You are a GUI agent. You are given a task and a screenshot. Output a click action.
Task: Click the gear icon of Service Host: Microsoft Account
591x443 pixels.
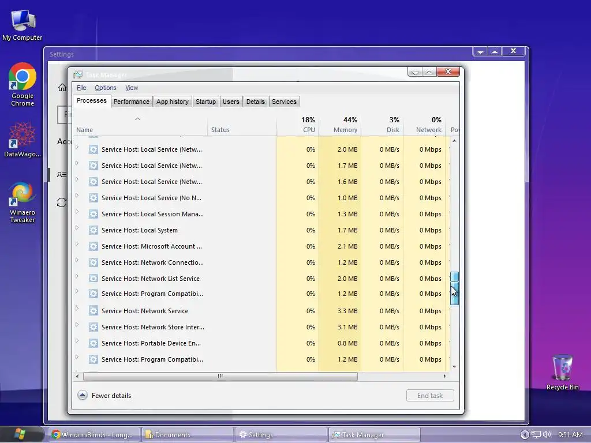[x=93, y=246]
